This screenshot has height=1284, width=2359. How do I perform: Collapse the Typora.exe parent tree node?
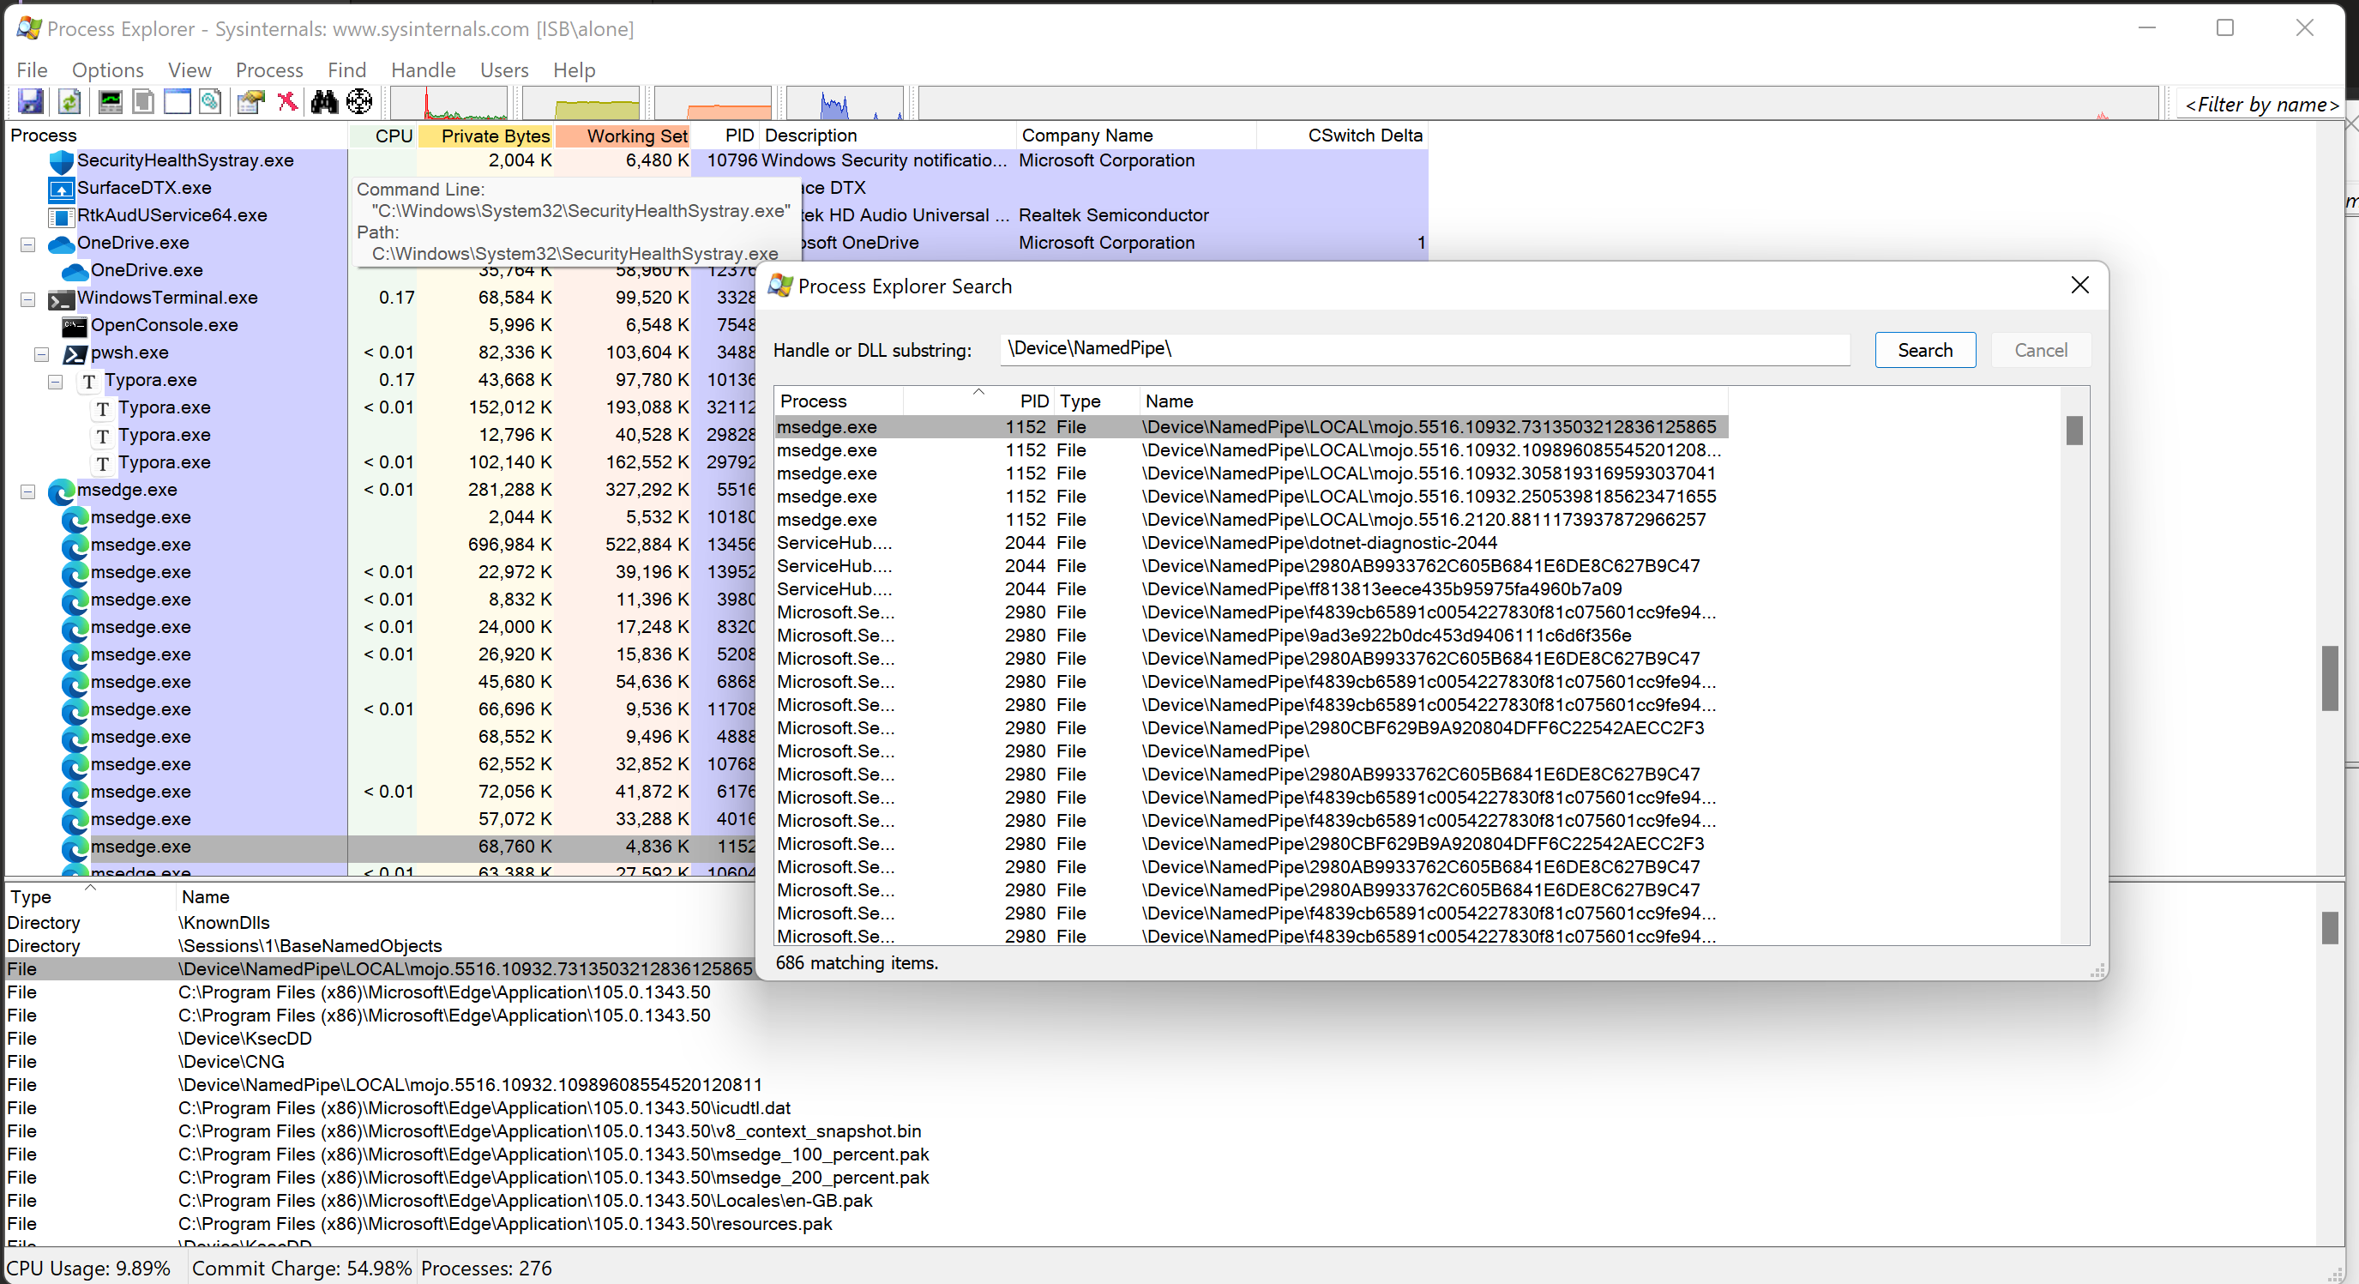55,382
